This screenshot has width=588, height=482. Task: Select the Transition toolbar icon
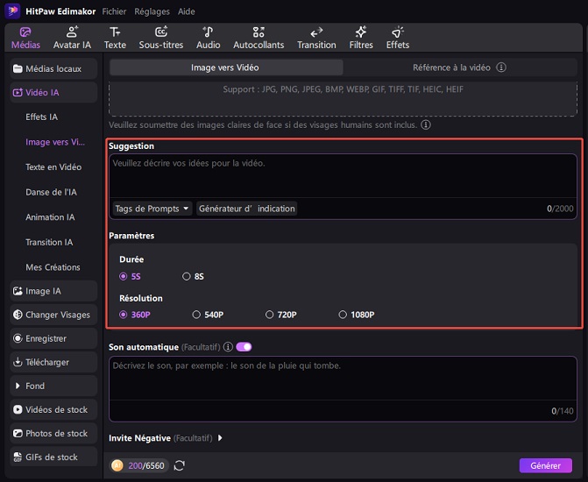coord(316,32)
